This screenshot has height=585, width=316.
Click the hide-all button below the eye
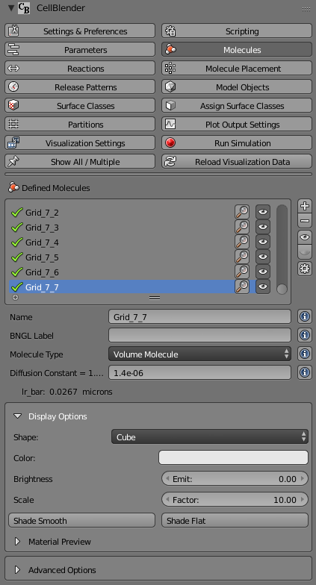click(x=305, y=252)
